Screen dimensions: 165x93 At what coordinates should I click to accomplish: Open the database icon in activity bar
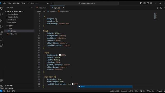[x=1, y=39]
